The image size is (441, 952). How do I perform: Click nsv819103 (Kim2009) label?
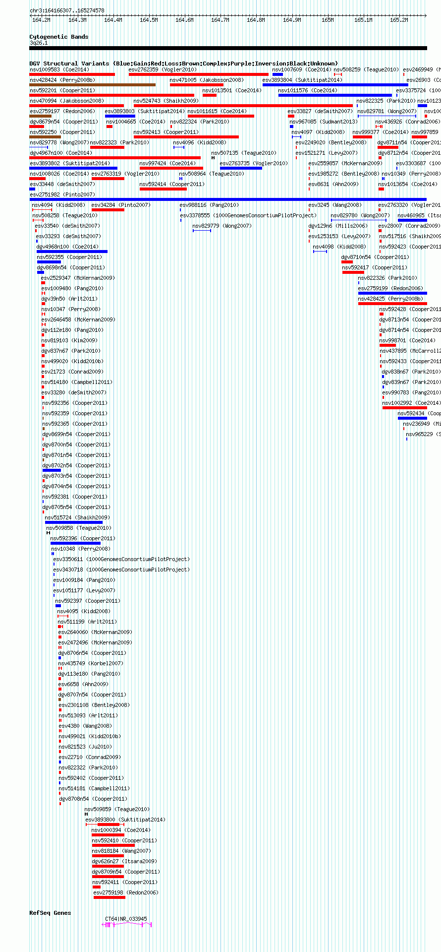click(69, 340)
